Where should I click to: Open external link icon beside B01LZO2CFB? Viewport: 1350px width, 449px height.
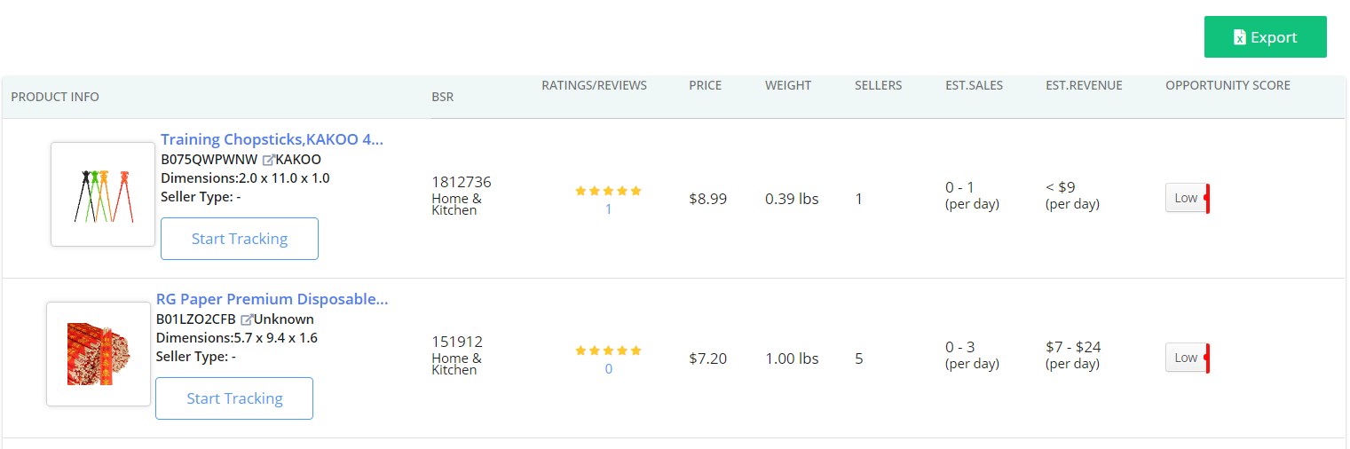point(247,319)
